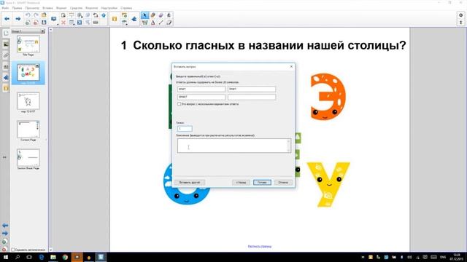Select the Title Page thumbnail

pos(28,44)
